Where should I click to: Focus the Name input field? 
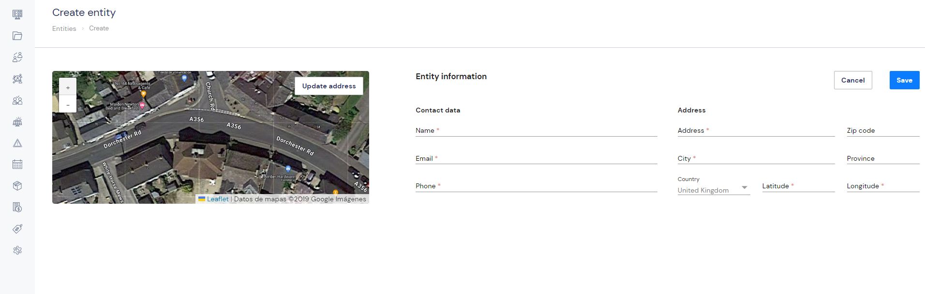(536, 130)
